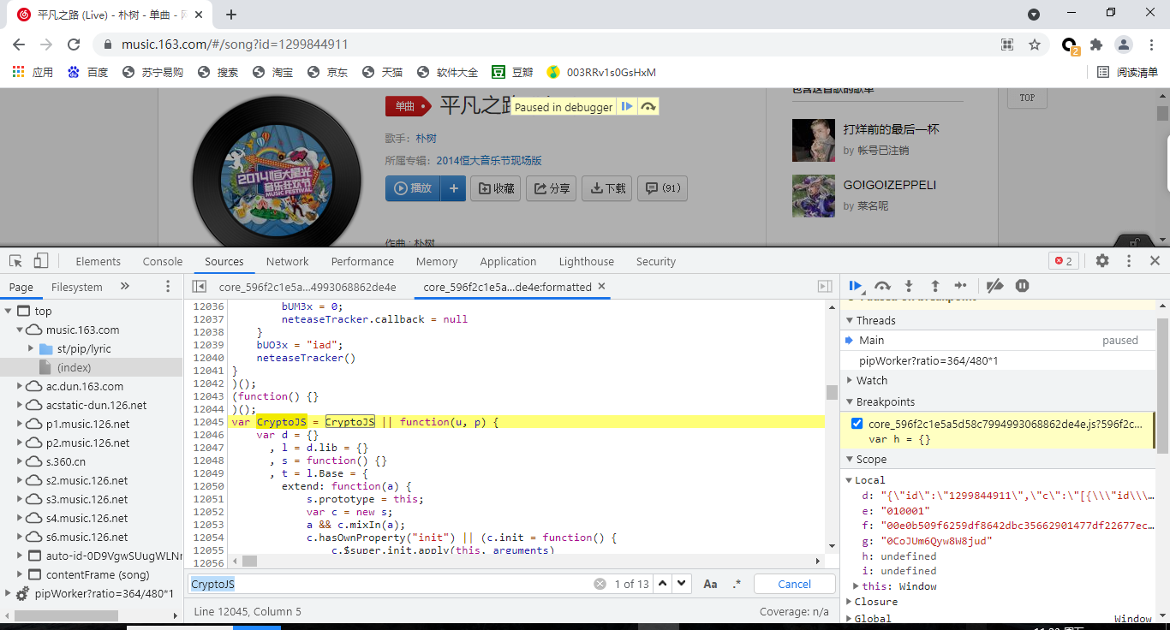Enable pause on exceptions
The image size is (1170, 630).
[1022, 286]
